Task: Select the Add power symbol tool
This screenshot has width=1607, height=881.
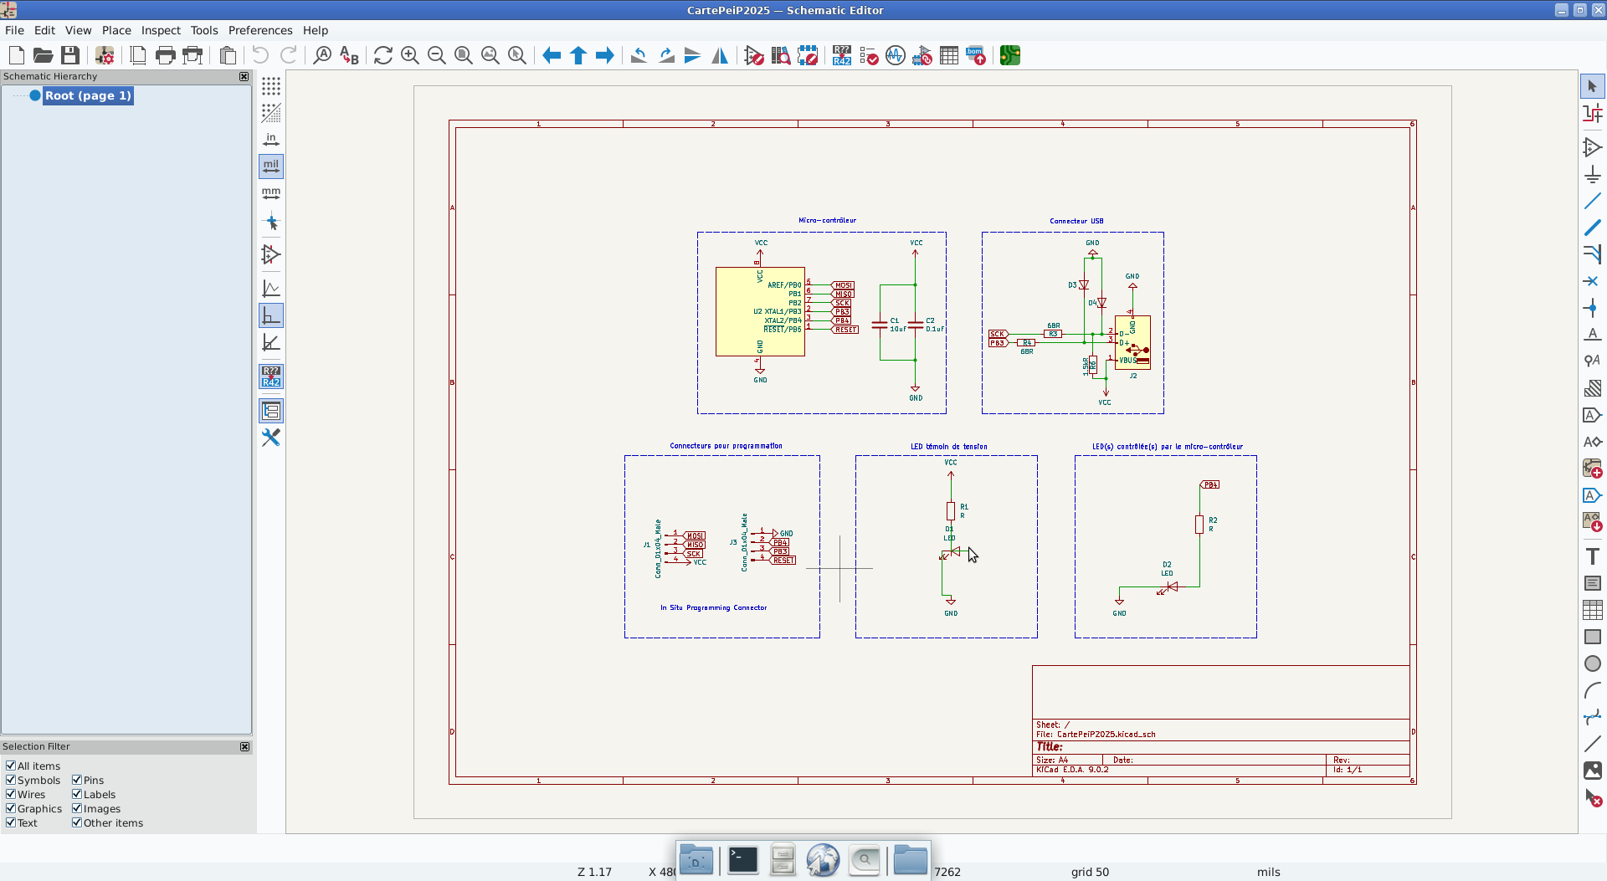Action: click(x=1592, y=174)
